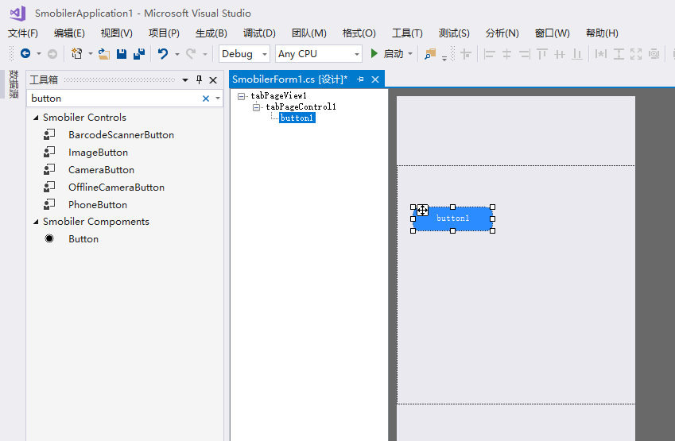675x441 pixels.
Task: Open the 团队(M) menu
Action: 309,33
